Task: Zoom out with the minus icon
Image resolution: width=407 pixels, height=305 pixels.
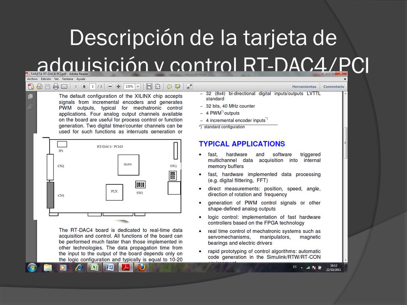Action: pyautogui.click(x=110, y=86)
